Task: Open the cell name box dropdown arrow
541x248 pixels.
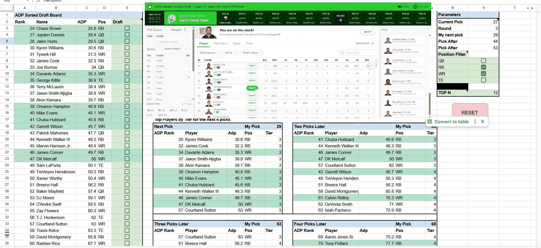Action: tap(27, 1)
